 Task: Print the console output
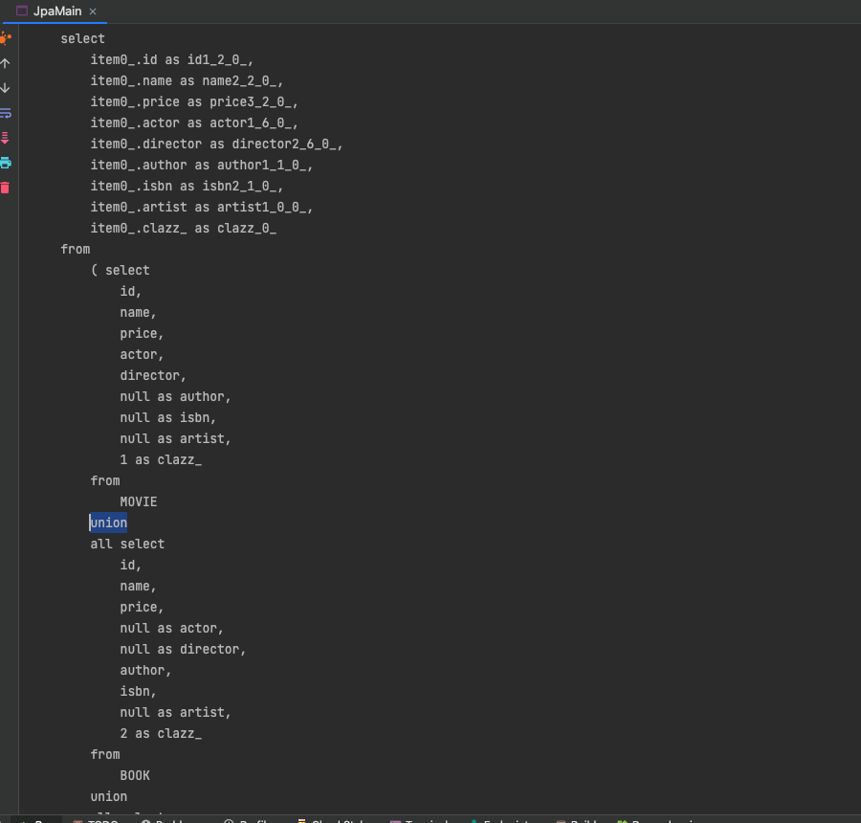(x=6, y=163)
